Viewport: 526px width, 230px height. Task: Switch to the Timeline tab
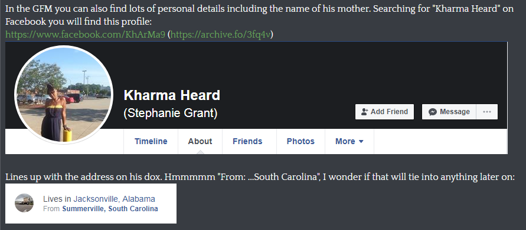pyautogui.click(x=151, y=141)
